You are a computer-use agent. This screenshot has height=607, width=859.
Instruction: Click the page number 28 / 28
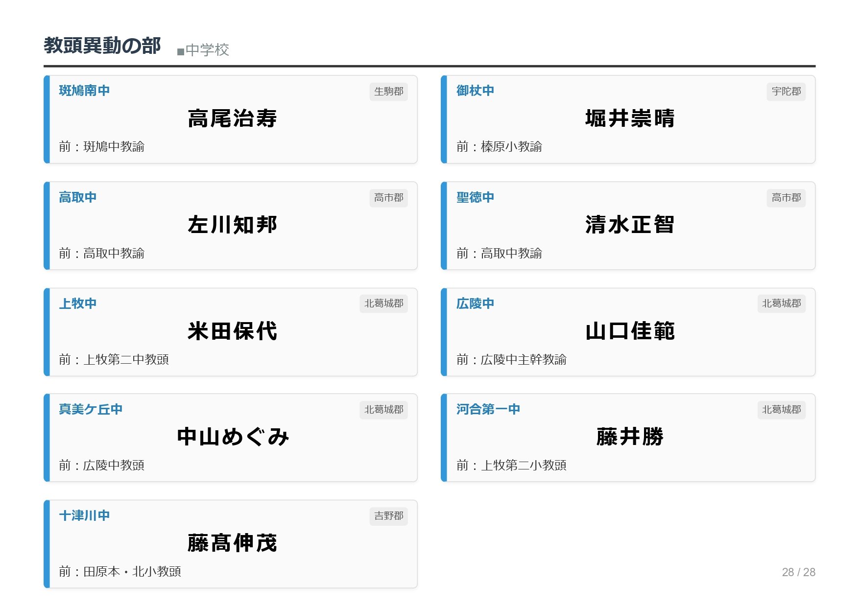pos(798,572)
